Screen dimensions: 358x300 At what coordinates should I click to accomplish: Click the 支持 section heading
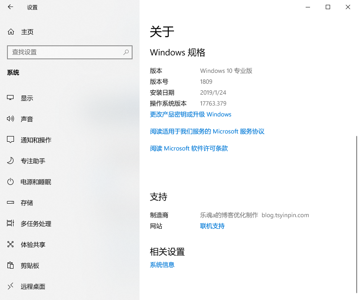(x=158, y=197)
